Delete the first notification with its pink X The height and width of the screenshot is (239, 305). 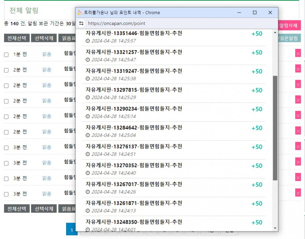point(298,54)
